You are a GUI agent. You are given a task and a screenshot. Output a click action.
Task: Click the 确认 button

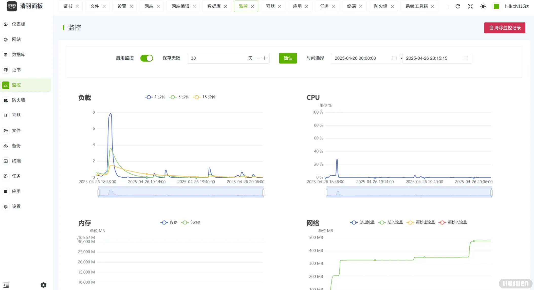[288, 58]
